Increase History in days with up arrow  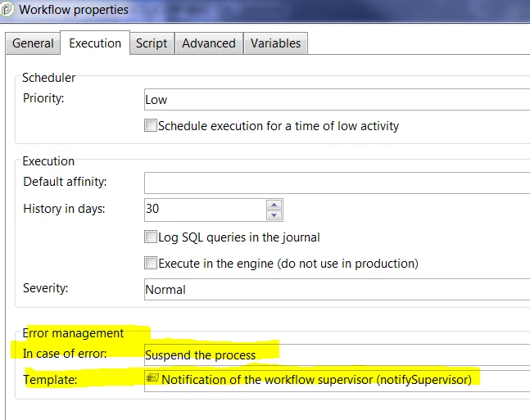click(274, 205)
